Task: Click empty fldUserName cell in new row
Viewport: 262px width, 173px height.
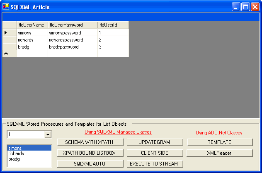Action: [x=32, y=54]
